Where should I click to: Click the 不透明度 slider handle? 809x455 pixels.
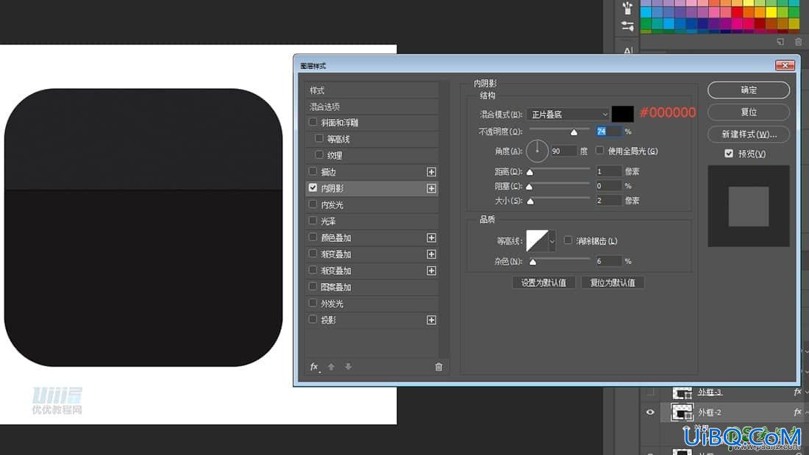click(x=574, y=132)
